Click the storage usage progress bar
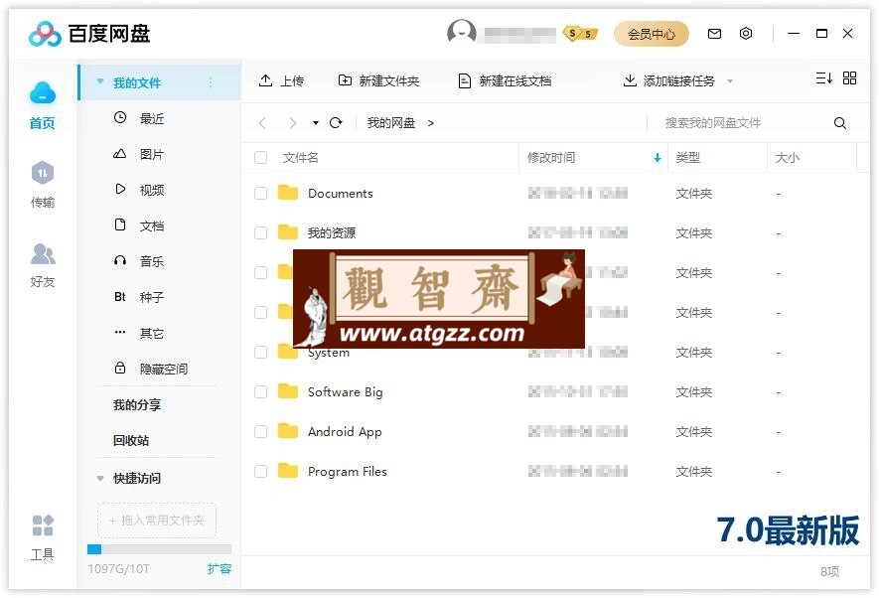 pyautogui.click(x=159, y=549)
